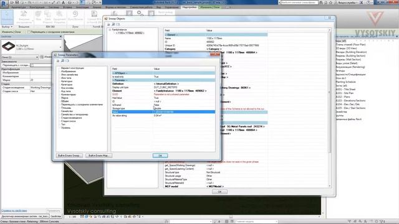Image resolution: width=399 pixels, height=224 pixels.
Task: Vertical scrollbar of Snoop Objects value list
Action: (330, 108)
